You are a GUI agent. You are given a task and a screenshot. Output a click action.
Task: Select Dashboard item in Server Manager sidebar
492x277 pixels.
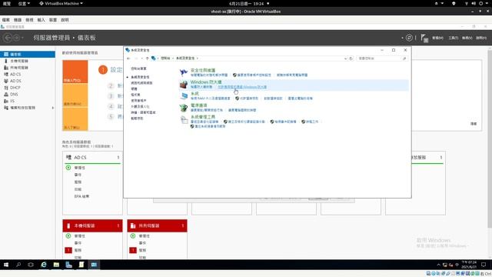(x=28, y=55)
